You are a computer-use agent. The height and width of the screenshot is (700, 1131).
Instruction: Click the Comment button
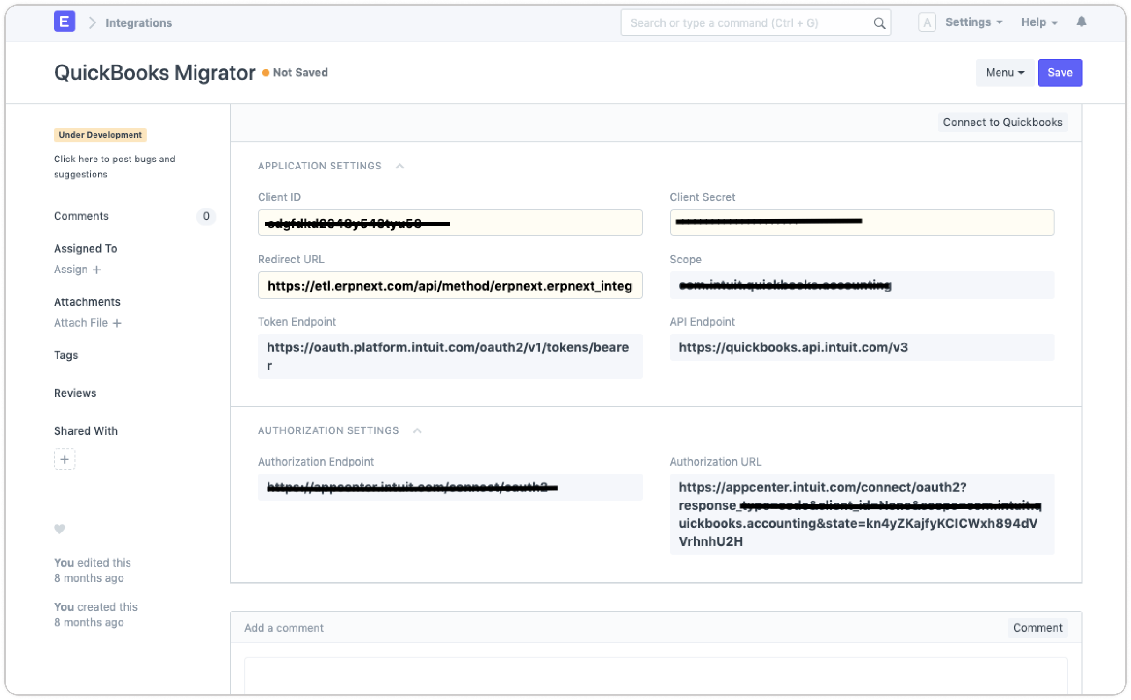(x=1037, y=627)
